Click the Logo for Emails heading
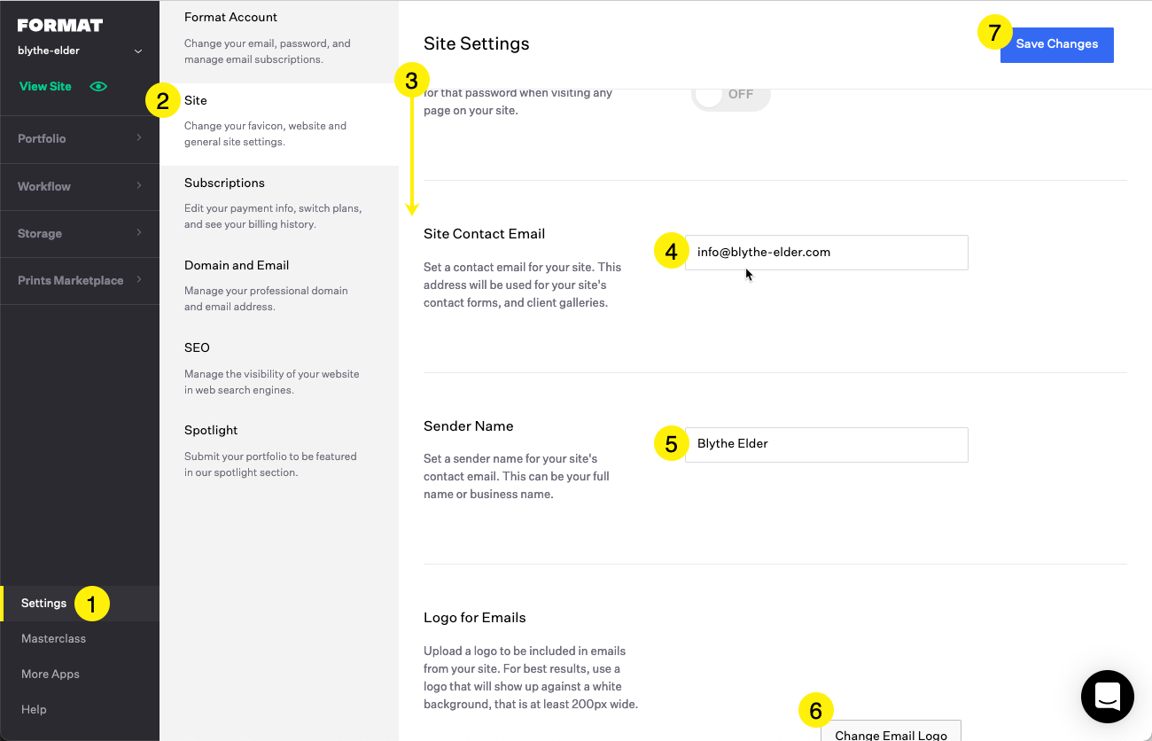The width and height of the screenshot is (1152, 741). click(475, 618)
